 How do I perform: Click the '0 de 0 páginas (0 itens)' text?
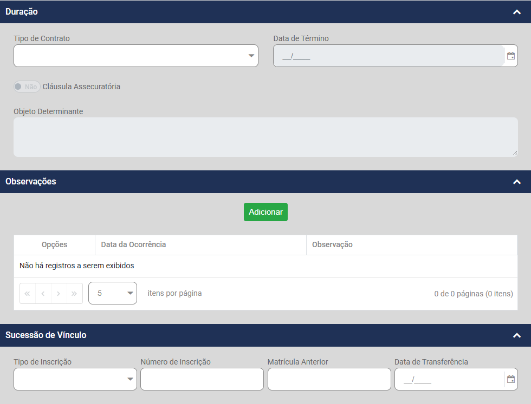474,294
